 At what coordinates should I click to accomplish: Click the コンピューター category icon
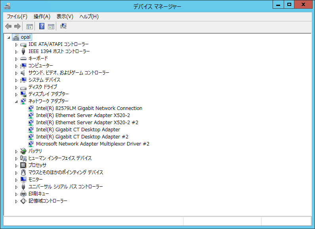click(23, 66)
